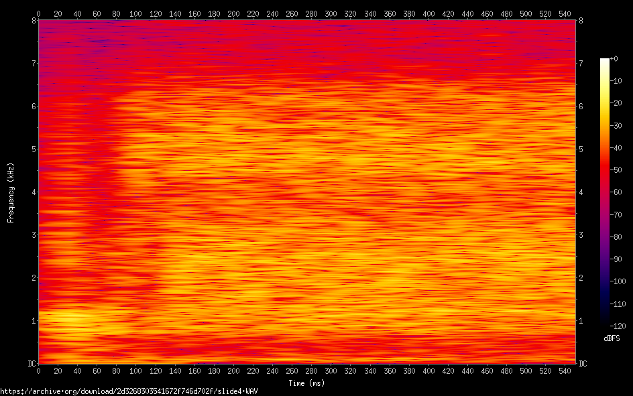
Task: Click the archive.org slide4.WAV URL text
Action: click(129, 391)
